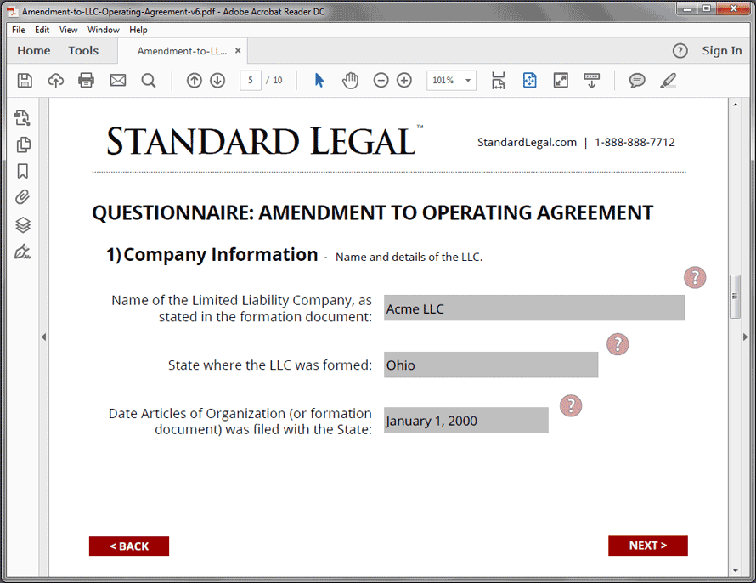756x583 pixels.
Task: Click the state formed field
Action: click(x=491, y=365)
